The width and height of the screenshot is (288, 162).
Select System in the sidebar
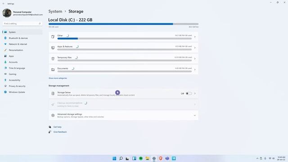tap(22, 32)
